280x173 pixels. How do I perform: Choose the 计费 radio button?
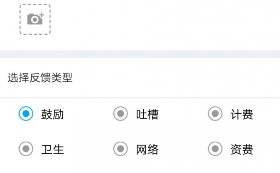pos(215,113)
